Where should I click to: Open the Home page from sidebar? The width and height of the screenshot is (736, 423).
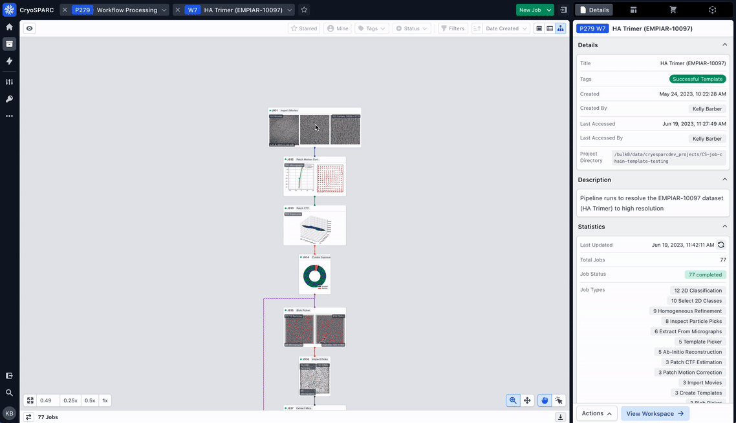coord(9,27)
